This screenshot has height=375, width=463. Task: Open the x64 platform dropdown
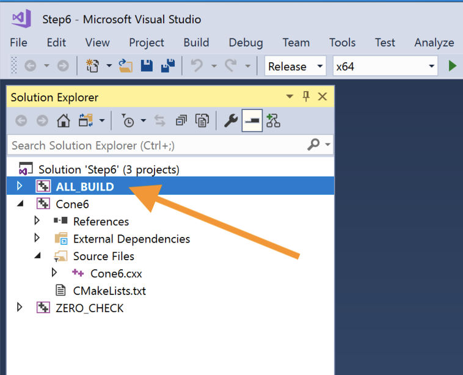(385, 67)
